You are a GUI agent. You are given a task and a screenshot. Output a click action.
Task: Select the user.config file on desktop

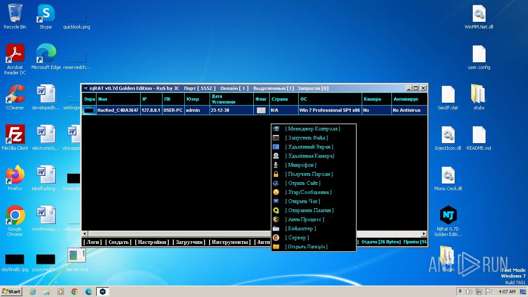coord(479,57)
